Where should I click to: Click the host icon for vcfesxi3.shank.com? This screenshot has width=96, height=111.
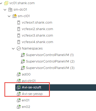click(19, 36)
